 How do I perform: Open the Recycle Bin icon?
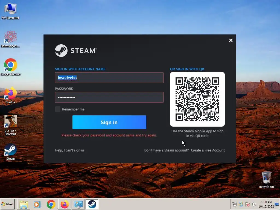click(266, 180)
